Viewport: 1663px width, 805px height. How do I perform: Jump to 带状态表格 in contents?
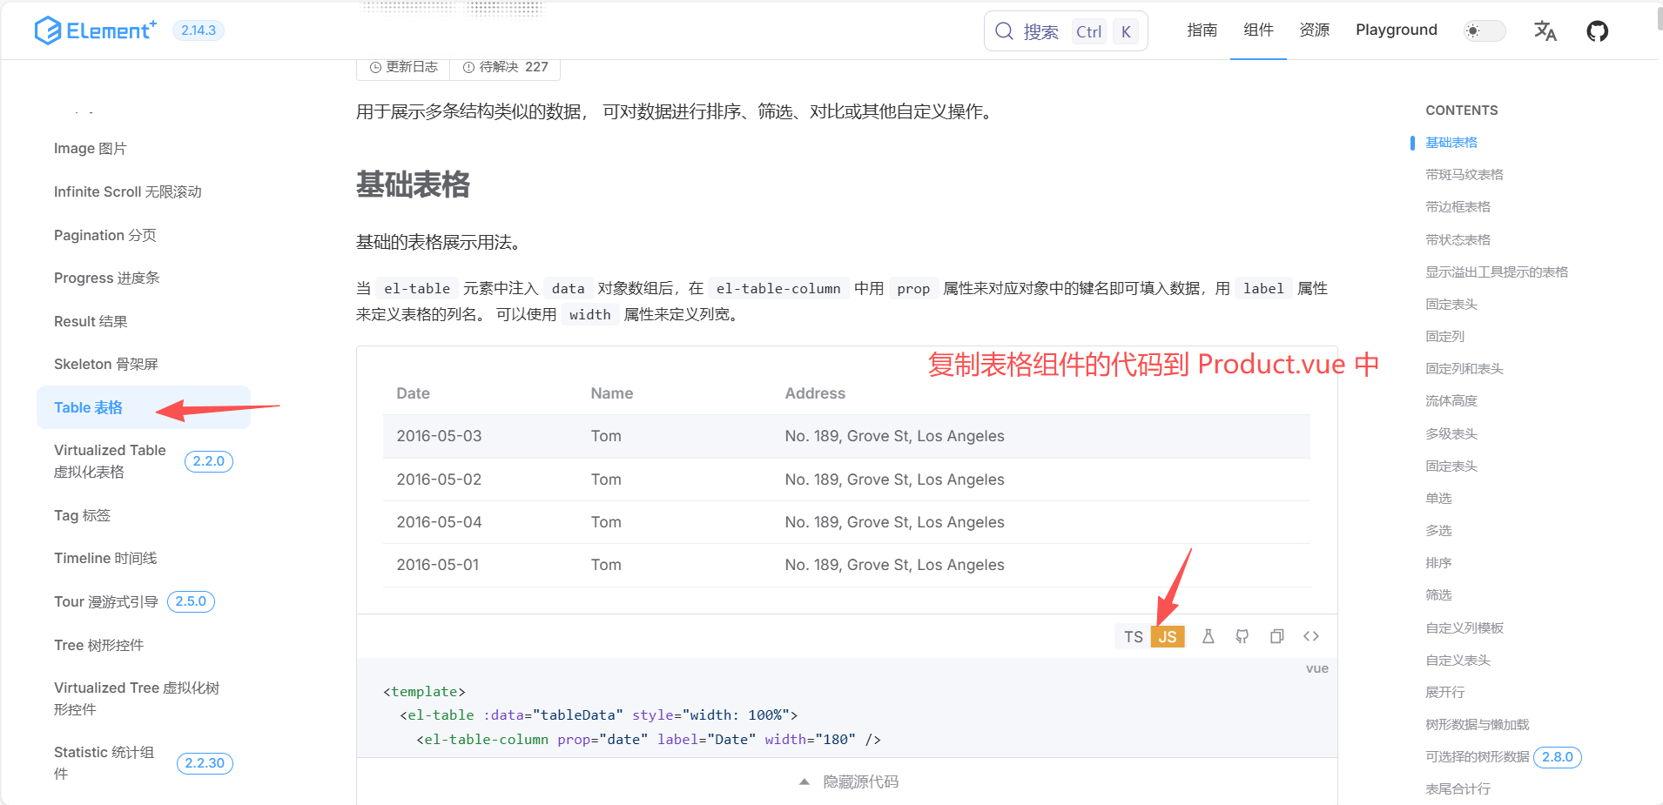tap(1458, 239)
